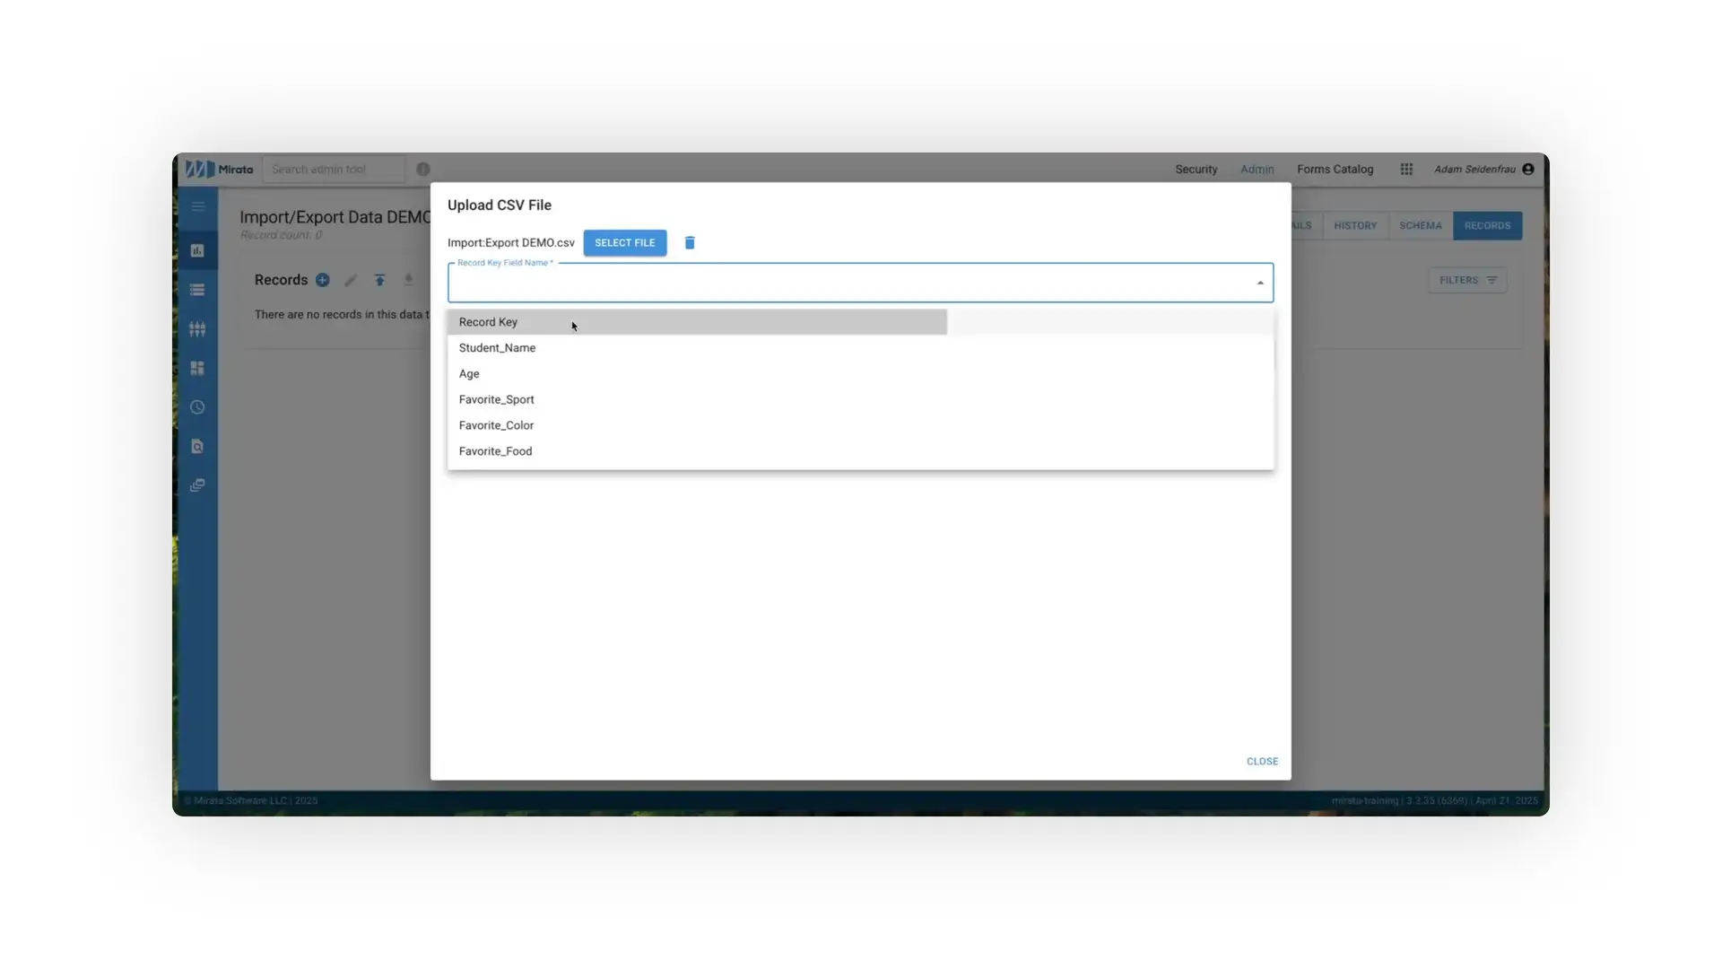Open the FILTERS panel
Viewport: 1722px width, 969px height.
[x=1466, y=280]
